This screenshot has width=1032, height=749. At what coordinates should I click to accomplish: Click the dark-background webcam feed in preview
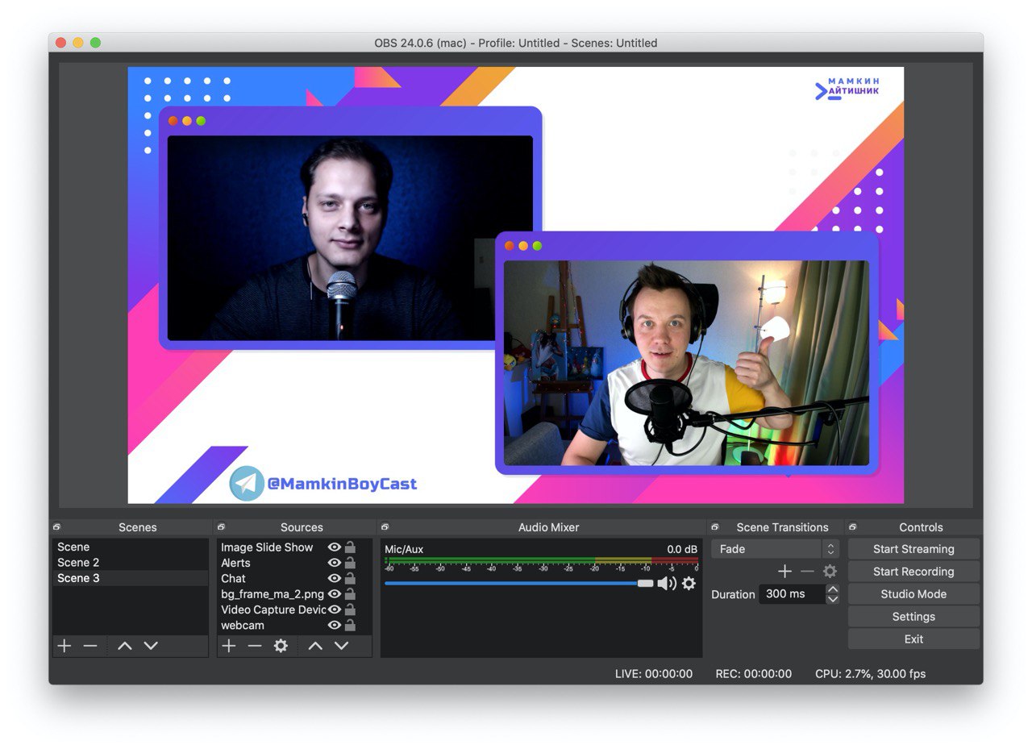[350, 238]
